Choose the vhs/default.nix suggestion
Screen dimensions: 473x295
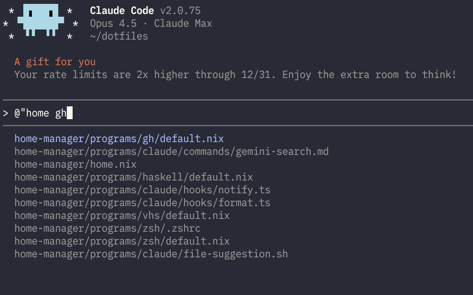[x=122, y=215]
